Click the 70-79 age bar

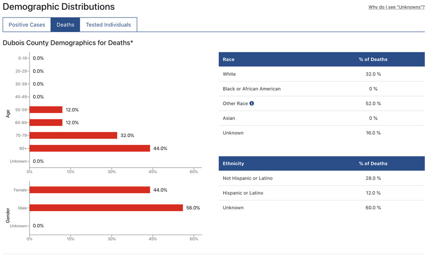(73, 135)
